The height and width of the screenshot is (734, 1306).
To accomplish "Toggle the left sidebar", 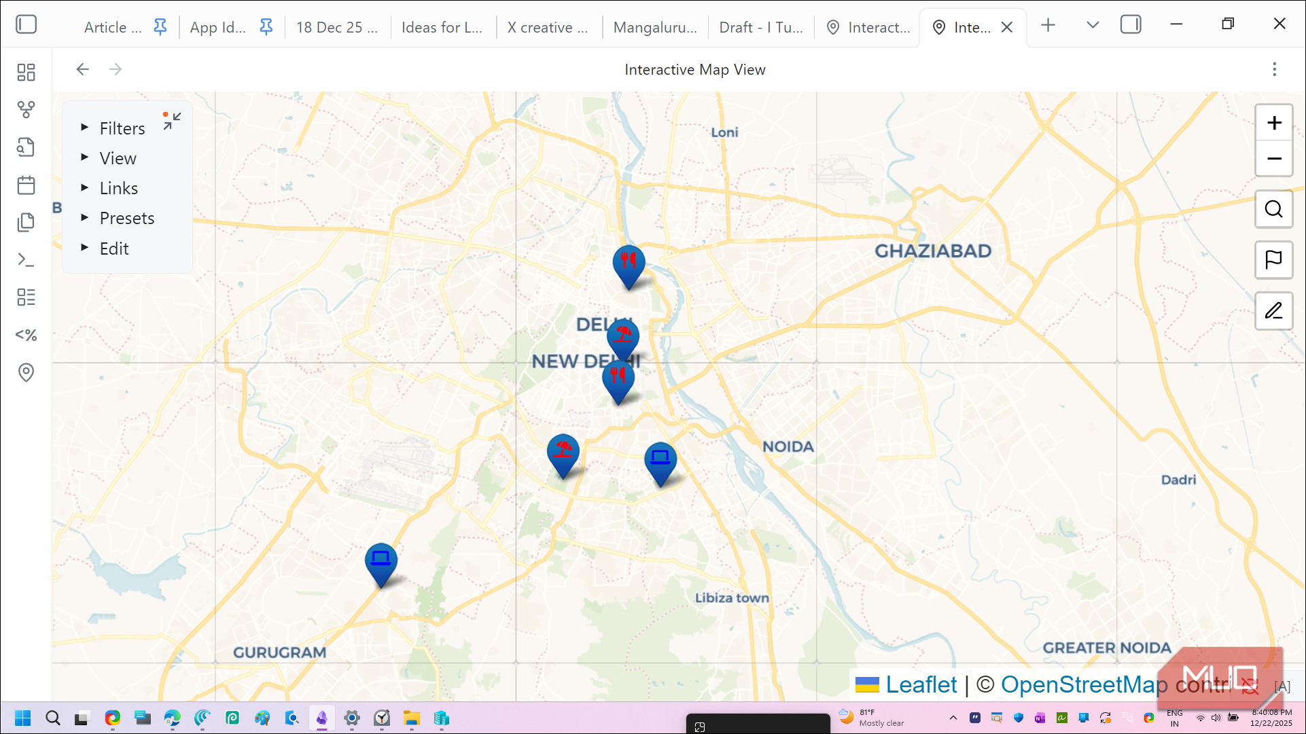I will 27,24.
